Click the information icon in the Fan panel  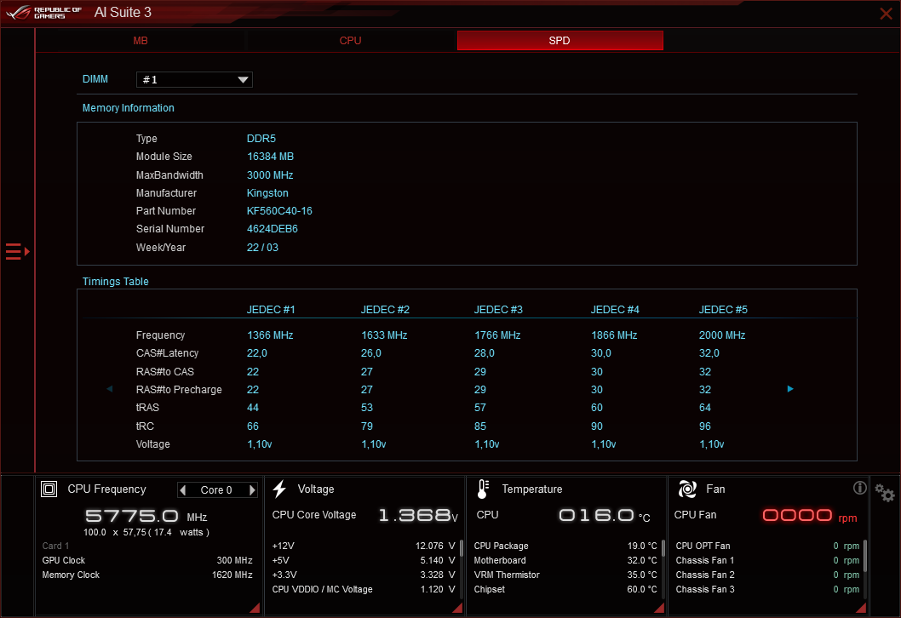859,488
